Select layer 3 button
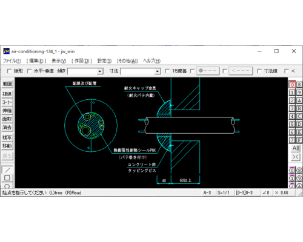This screenshot has height=242, width=303. (292, 108)
